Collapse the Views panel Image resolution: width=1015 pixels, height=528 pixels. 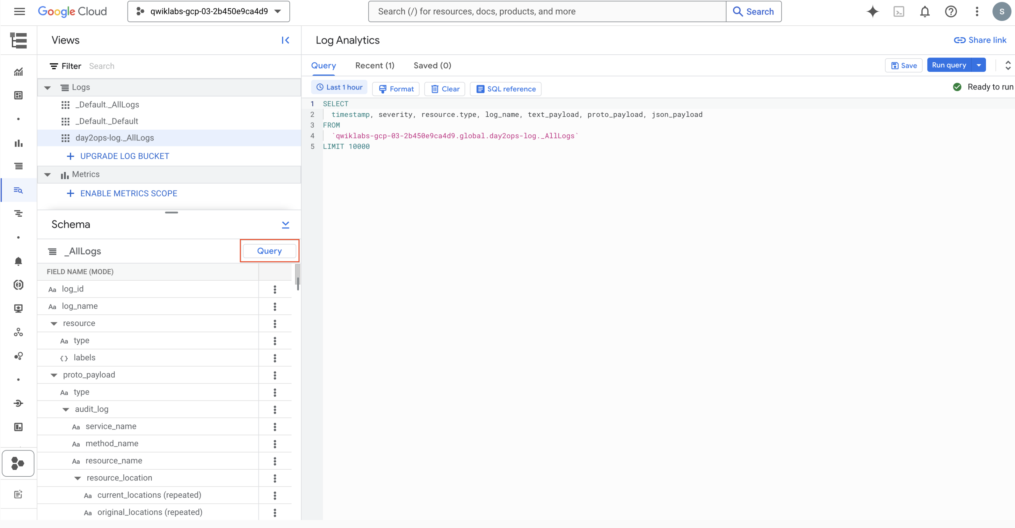(285, 40)
